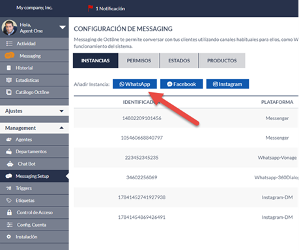The image size is (299, 250).
Task: Click the Catálogo Oct8ne copy icon
Action: coord(8,92)
